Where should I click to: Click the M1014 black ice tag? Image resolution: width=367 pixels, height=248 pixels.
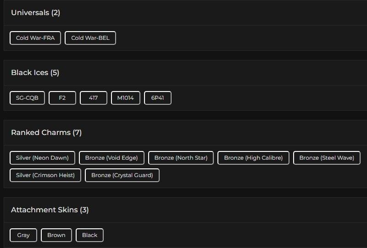coord(126,98)
